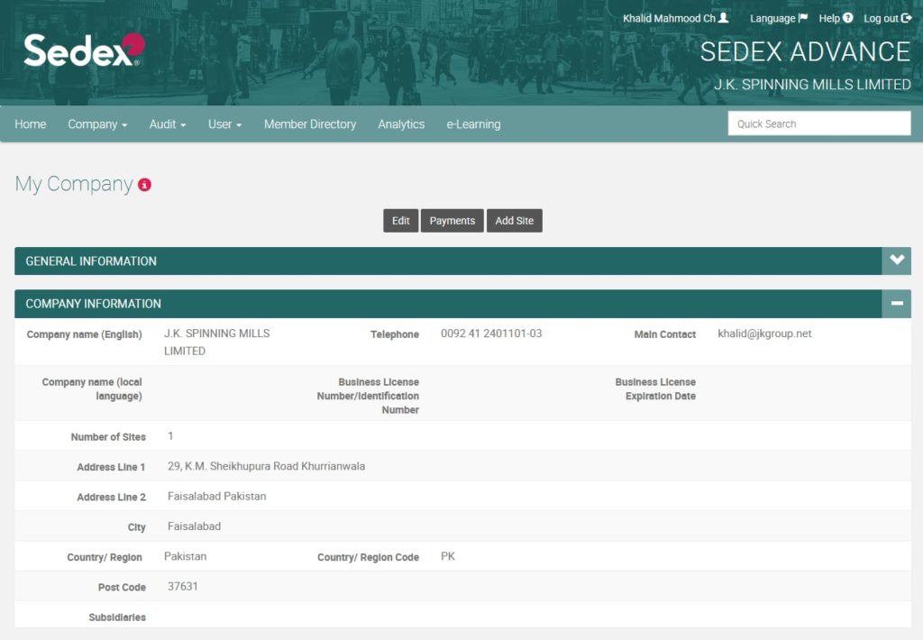923x640 pixels.
Task: Click the red info icon beside My Company
Action: (x=144, y=185)
